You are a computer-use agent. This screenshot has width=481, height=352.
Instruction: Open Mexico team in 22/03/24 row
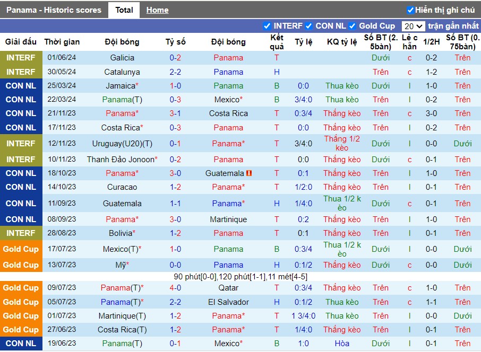click(x=227, y=100)
